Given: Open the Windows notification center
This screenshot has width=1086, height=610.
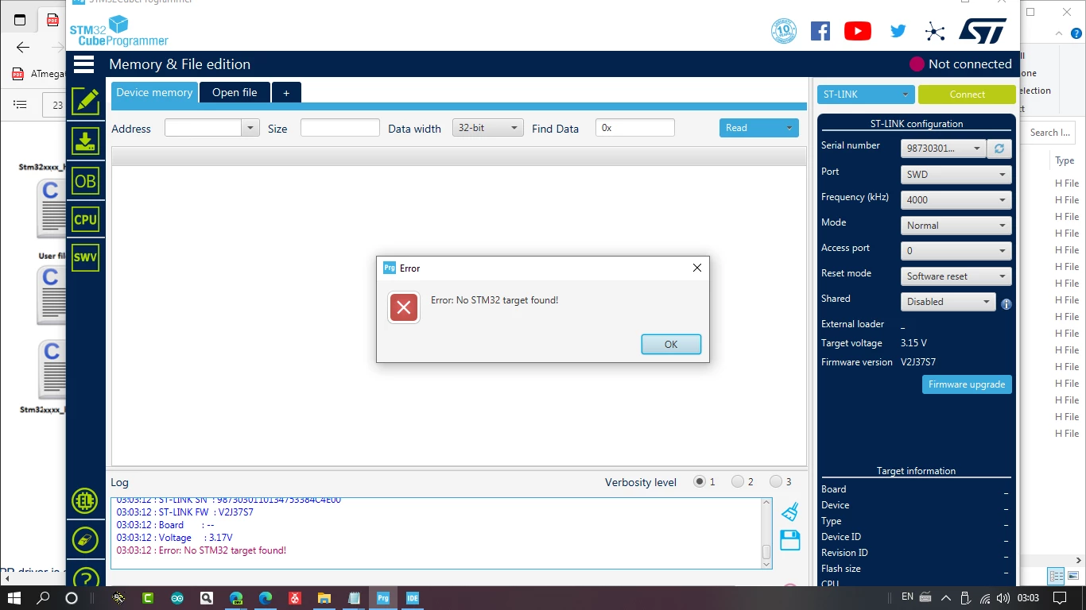Looking at the screenshot, I should click(x=1060, y=598).
